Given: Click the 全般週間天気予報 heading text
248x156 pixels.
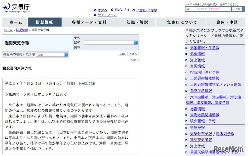Looking at the screenshot, I should (17, 68).
